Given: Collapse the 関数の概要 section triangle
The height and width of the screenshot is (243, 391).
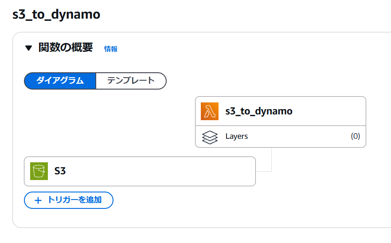Looking at the screenshot, I should [29, 48].
